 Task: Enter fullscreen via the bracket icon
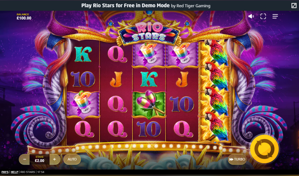[263, 16]
